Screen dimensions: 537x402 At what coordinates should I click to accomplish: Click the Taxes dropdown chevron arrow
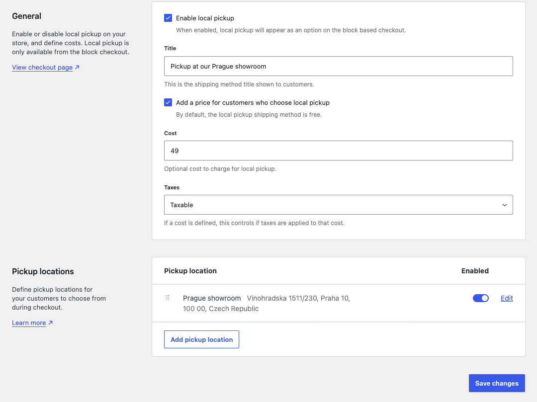click(504, 205)
